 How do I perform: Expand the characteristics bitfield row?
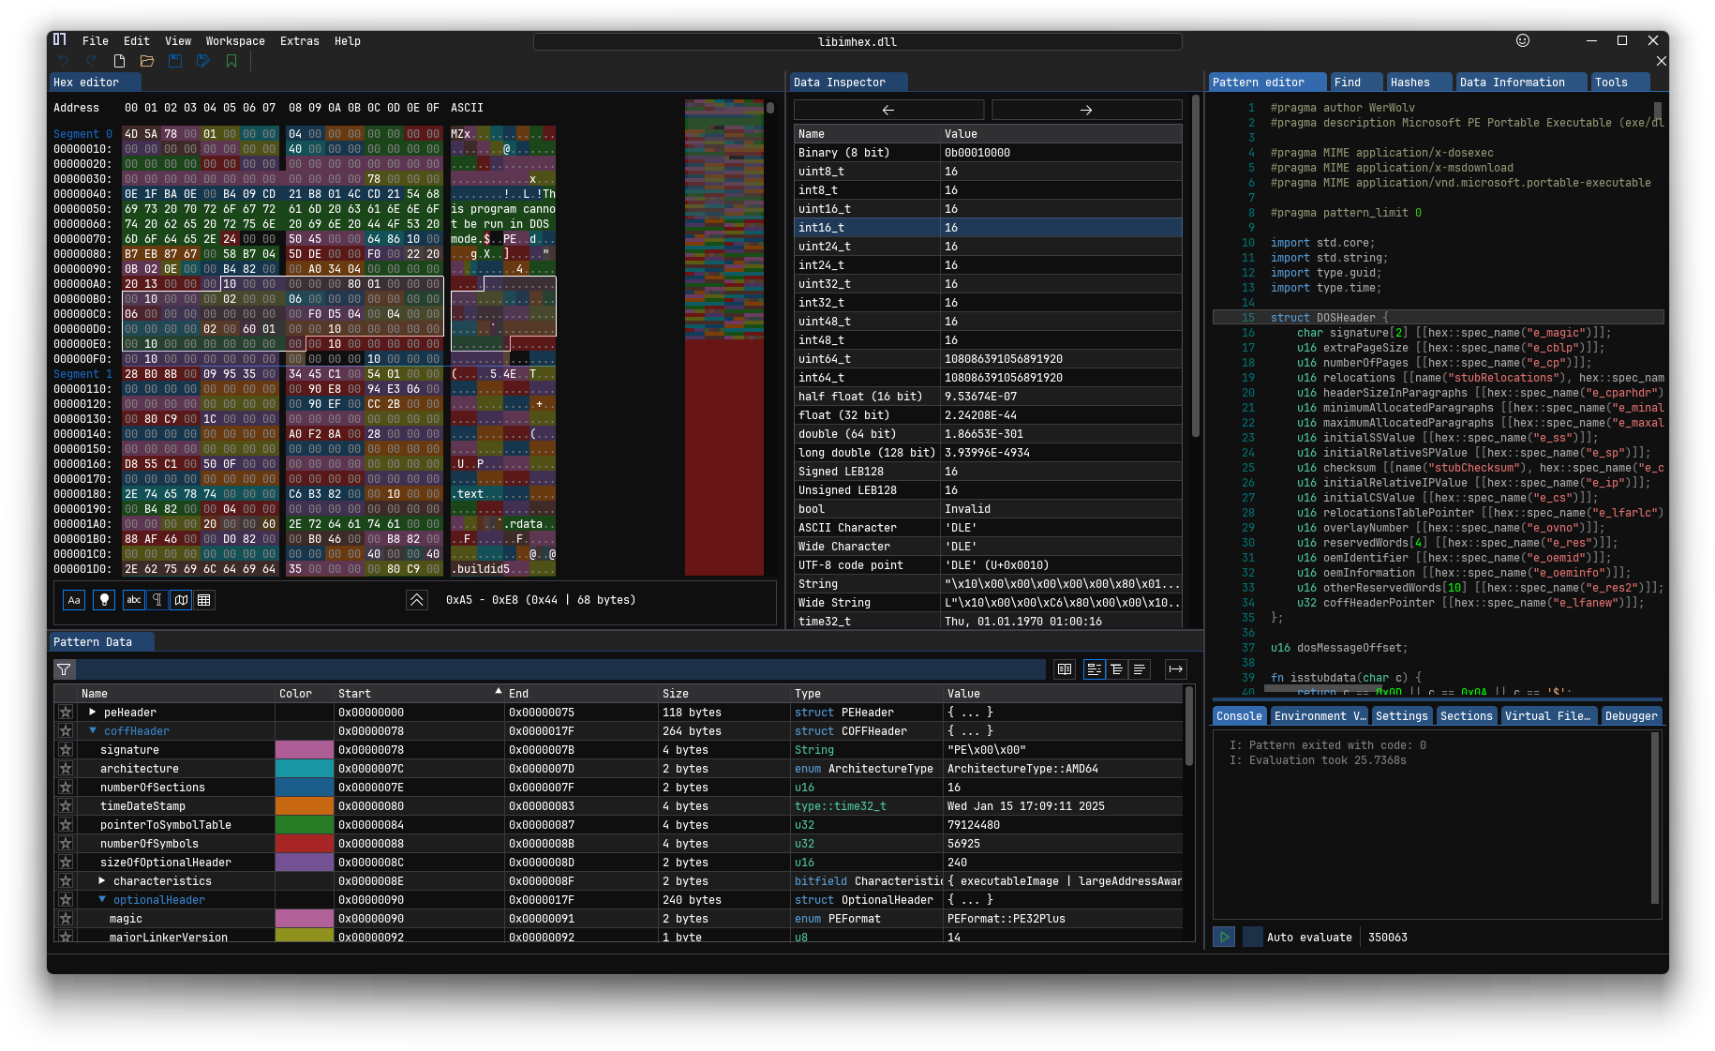coord(102,881)
